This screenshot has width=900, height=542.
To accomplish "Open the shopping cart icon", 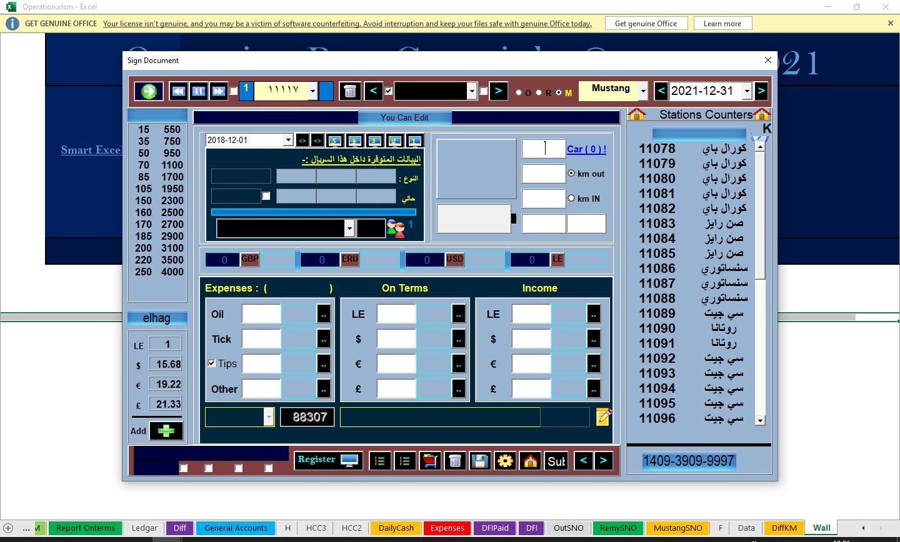I will pos(430,461).
